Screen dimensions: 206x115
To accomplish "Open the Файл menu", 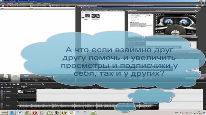I will [x=3, y=3].
